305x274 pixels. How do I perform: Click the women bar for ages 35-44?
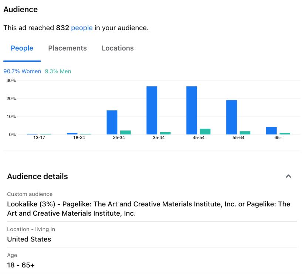(152, 110)
